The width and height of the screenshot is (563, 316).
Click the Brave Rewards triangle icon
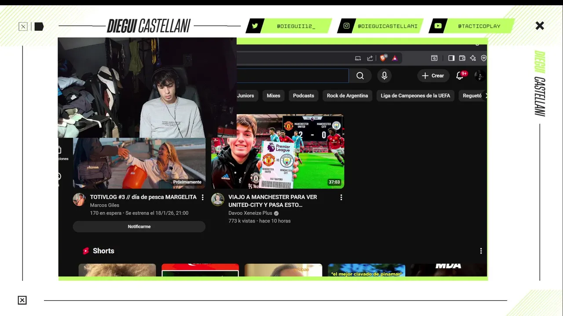tap(395, 58)
